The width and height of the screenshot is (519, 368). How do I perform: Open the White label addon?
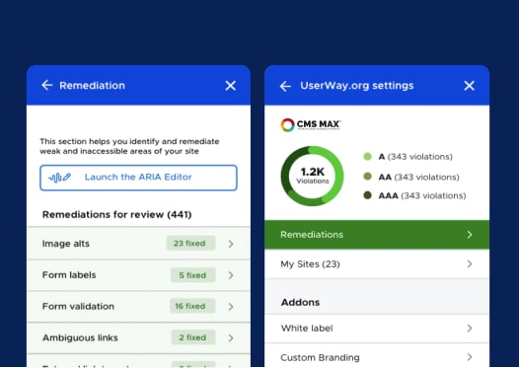point(377,329)
